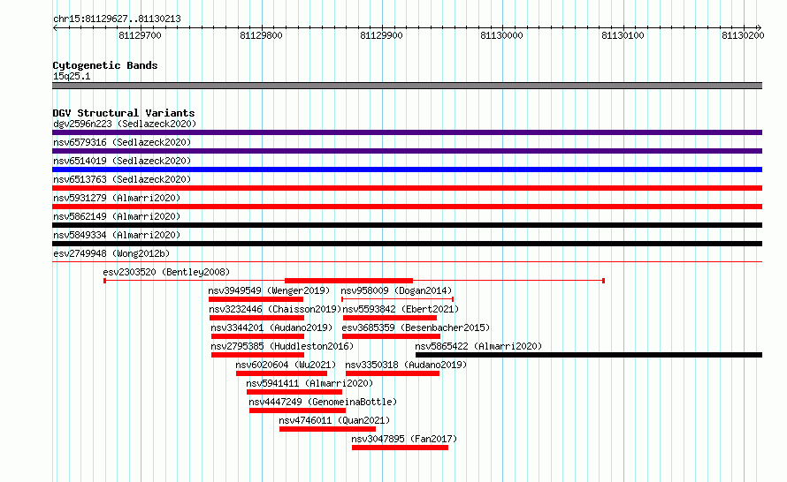The width and height of the screenshot is (787, 482).
Task: Click the red bar under nsv3344201
Action: 257,336
